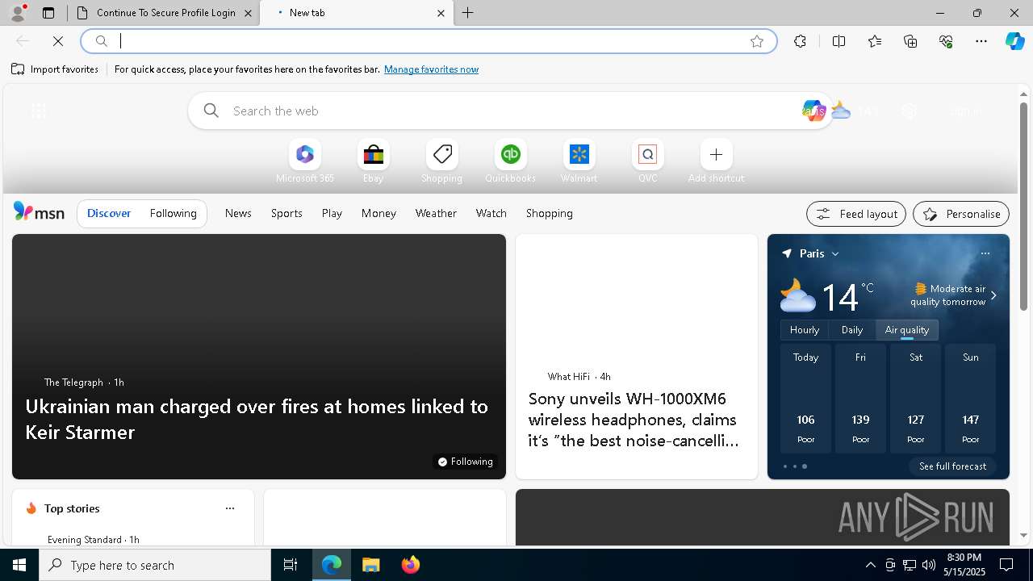The image size is (1033, 581).
Task: Click the msn logo
Action: [x=39, y=212]
